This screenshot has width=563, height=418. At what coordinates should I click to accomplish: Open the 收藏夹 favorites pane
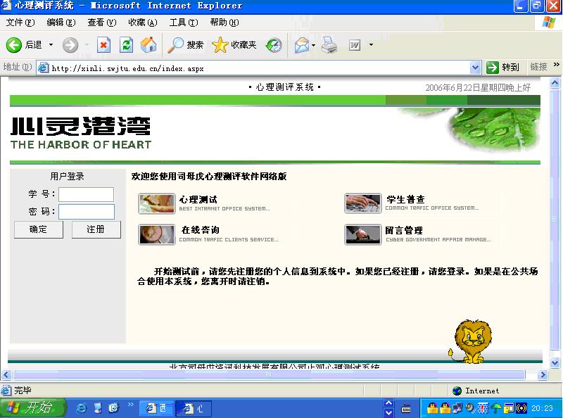pyautogui.click(x=235, y=45)
